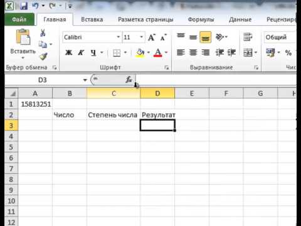Open the fill color dropdown arrow
This screenshot has width=301, height=226.
pos(149,52)
